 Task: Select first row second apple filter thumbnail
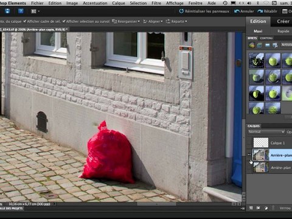coord(273,60)
